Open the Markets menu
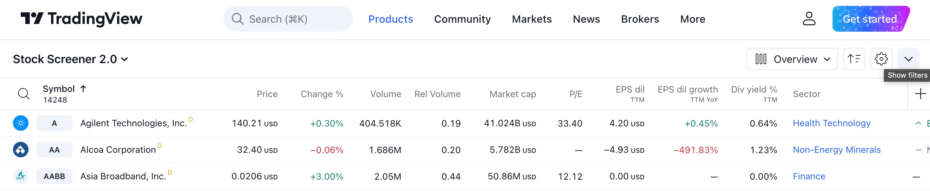The image size is (930, 191). (x=532, y=19)
